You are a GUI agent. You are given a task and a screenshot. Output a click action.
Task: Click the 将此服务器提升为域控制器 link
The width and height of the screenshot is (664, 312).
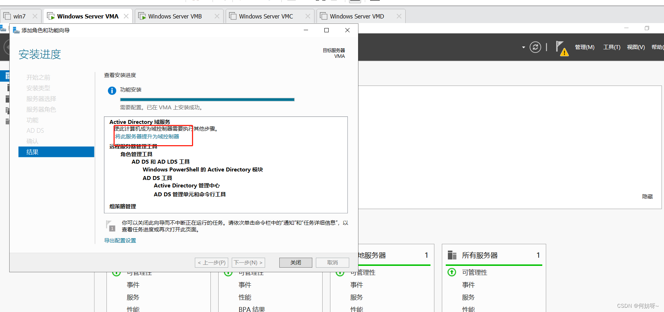[x=147, y=137]
